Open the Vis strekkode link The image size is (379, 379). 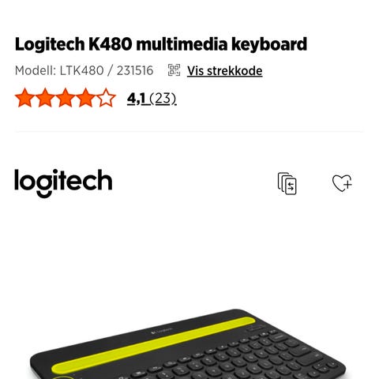click(224, 70)
